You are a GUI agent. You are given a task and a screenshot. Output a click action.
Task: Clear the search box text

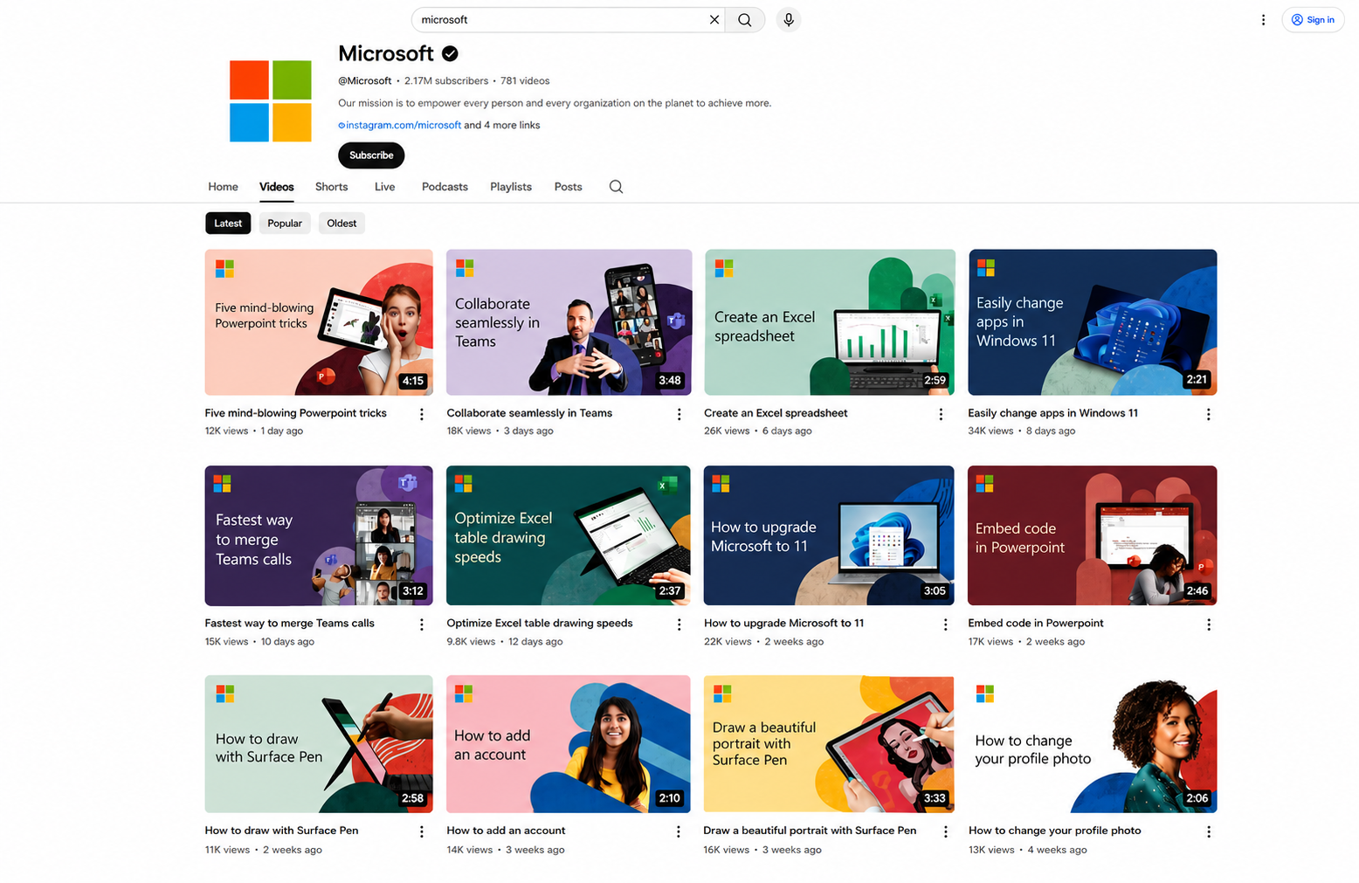714,19
